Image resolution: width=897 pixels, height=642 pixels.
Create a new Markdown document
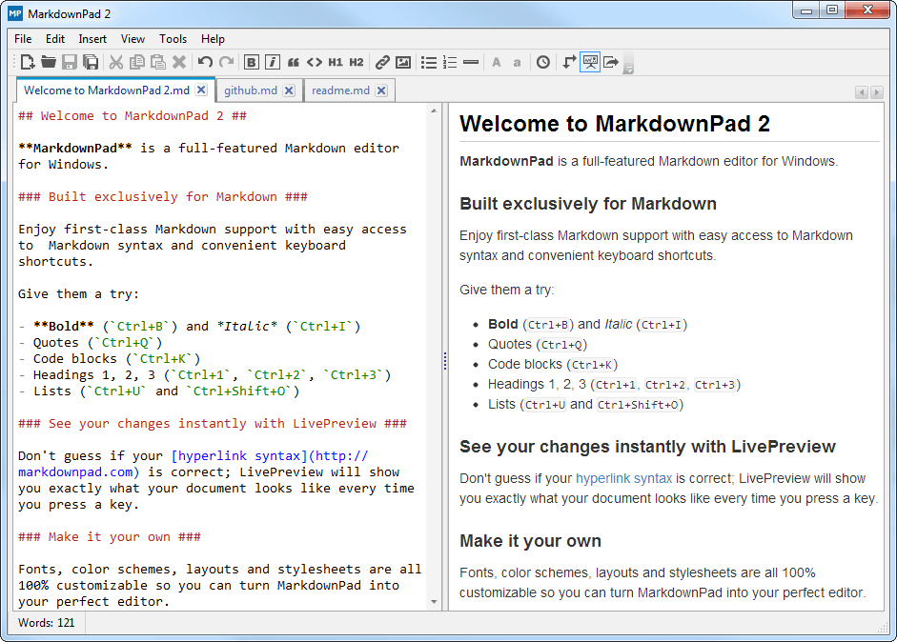(x=28, y=61)
